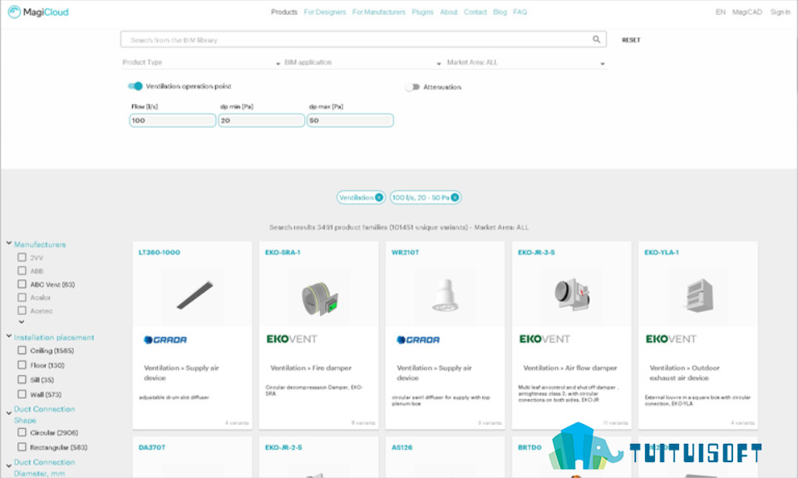The width and height of the screenshot is (798, 478).
Task: Open the EKO-JR-2-S product link
Action: pos(283,447)
